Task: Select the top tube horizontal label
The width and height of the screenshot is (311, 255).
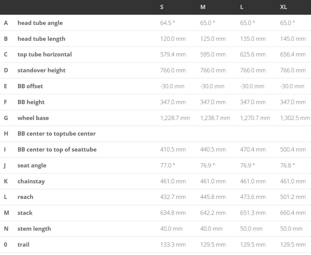Action: tap(45, 54)
